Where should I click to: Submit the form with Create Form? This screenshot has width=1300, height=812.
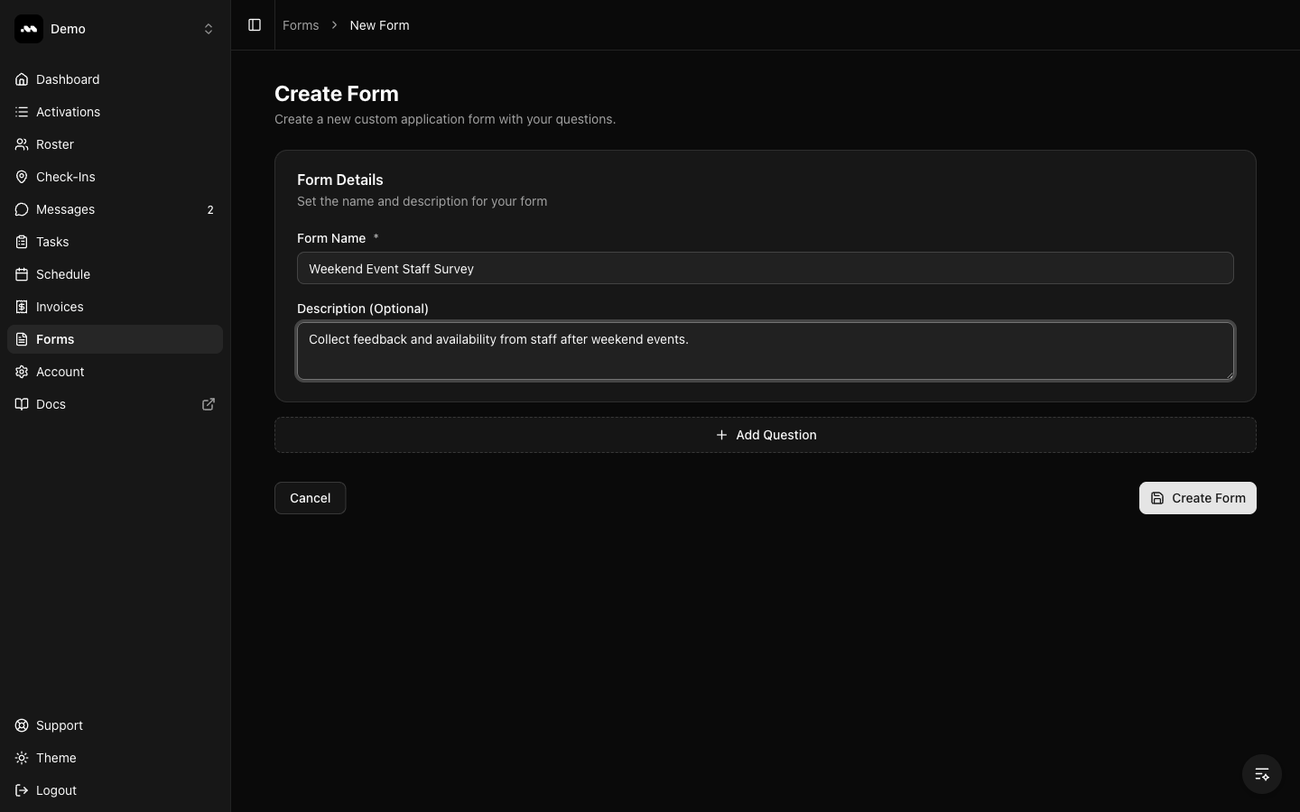[1197, 498]
